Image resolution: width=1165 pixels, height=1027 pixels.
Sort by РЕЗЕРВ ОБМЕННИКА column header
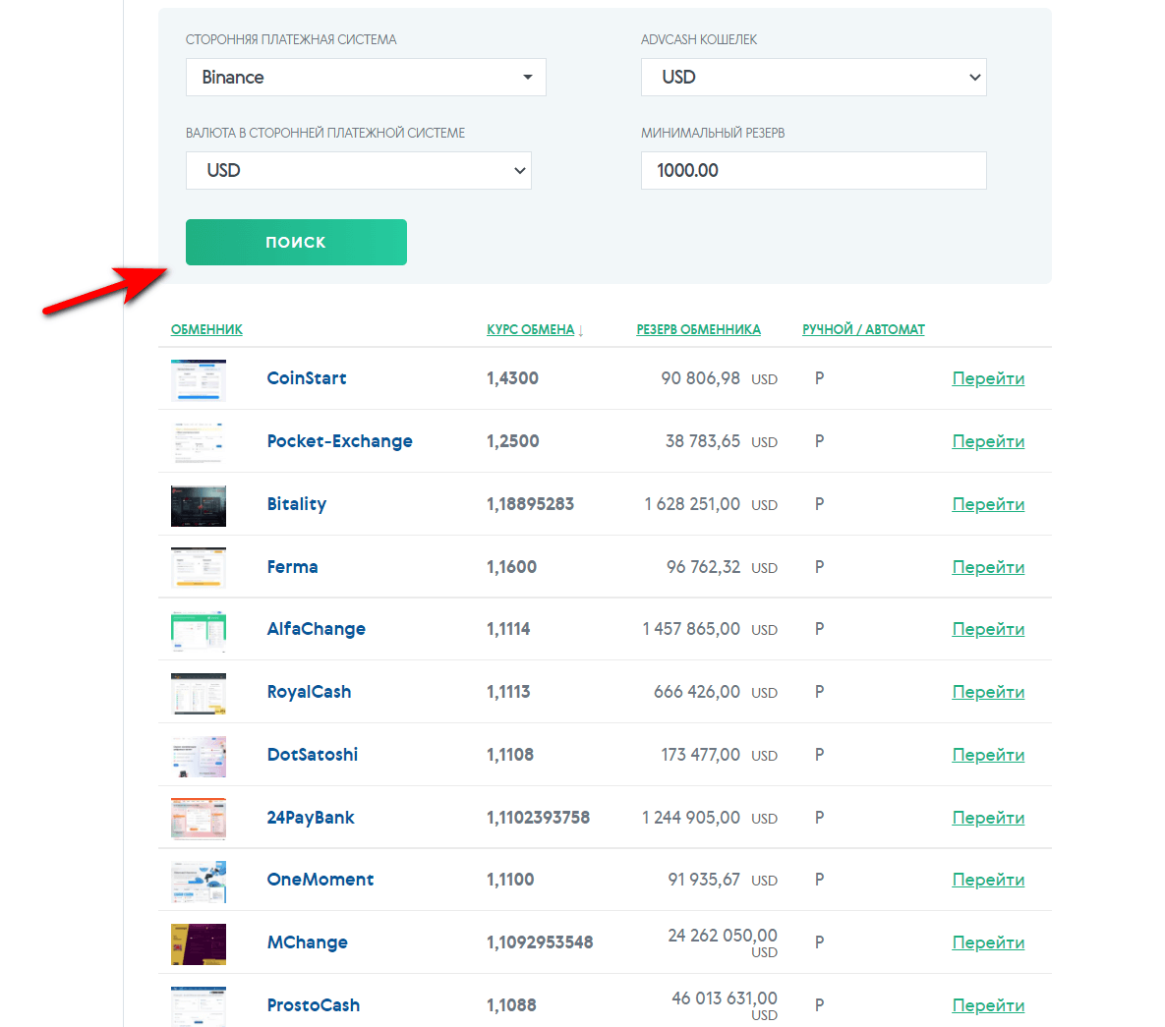click(698, 330)
